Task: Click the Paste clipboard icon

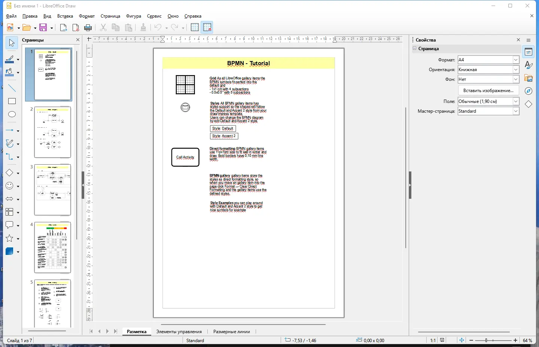Action: coord(128,27)
